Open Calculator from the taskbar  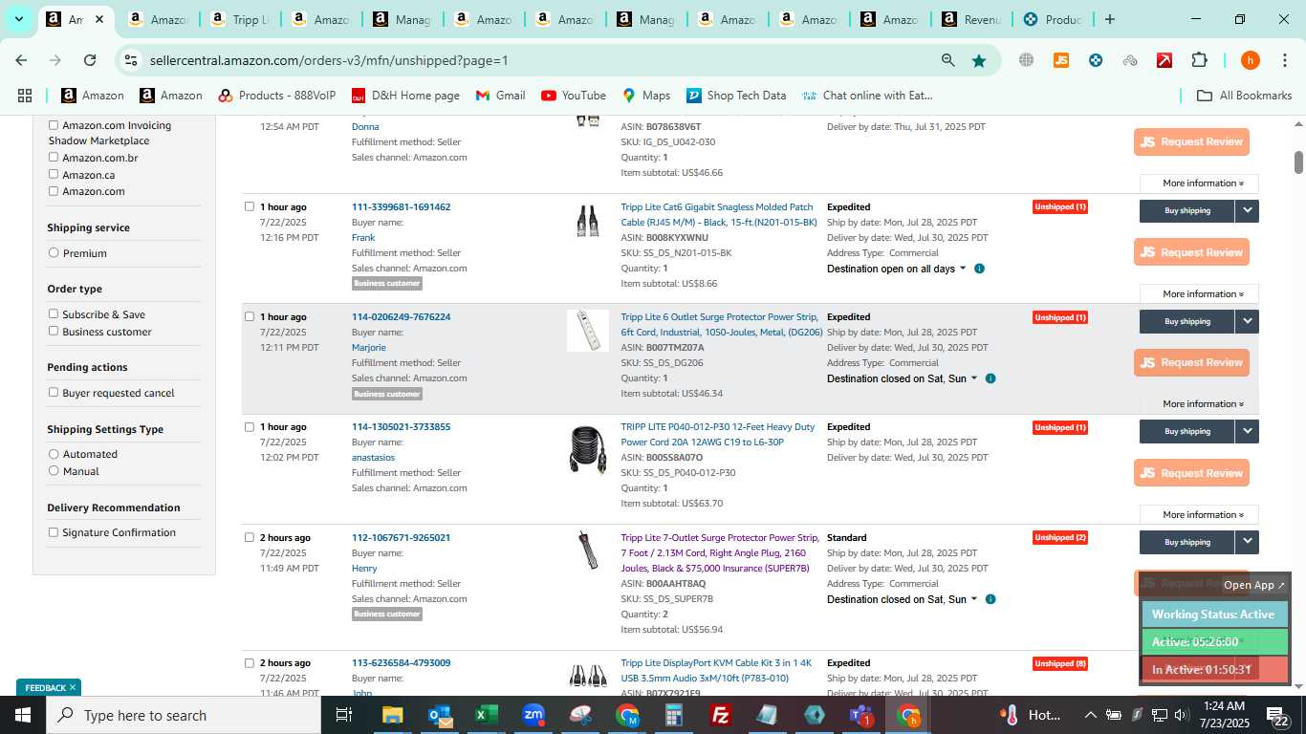click(x=674, y=715)
